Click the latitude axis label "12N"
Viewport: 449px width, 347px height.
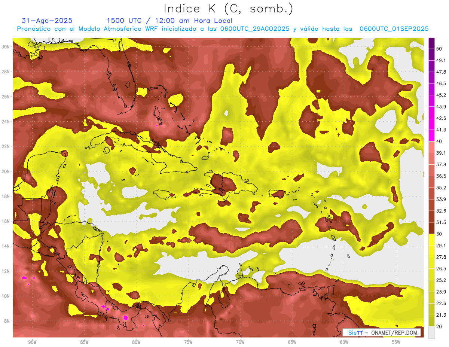click(x=6, y=271)
